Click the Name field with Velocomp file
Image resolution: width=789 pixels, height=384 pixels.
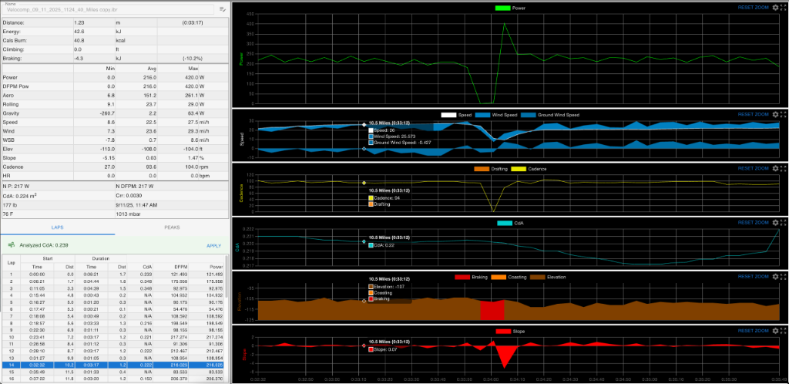point(109,9)
